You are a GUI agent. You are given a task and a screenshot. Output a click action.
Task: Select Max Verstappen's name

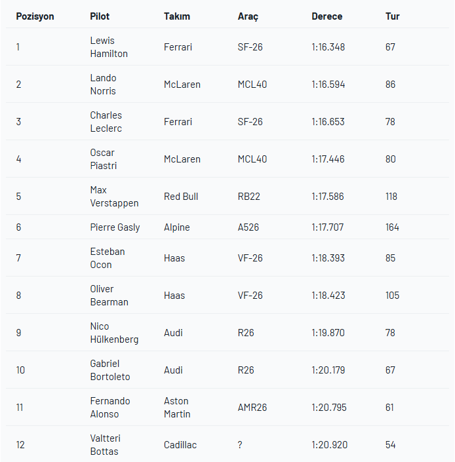tap(114, 197)
